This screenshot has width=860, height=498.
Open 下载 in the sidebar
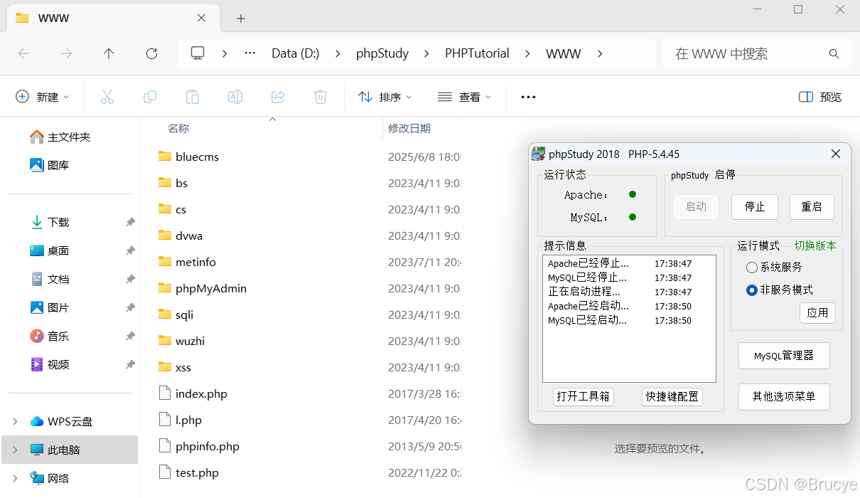[50, 222]
